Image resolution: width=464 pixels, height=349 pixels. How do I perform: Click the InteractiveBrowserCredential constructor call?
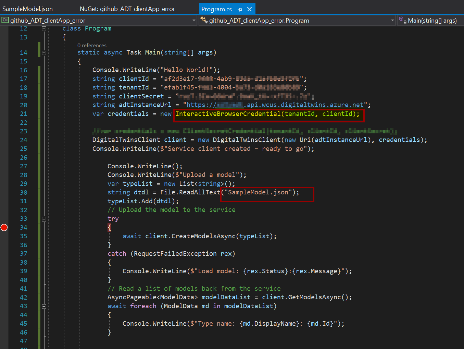(x=267, y=114)
